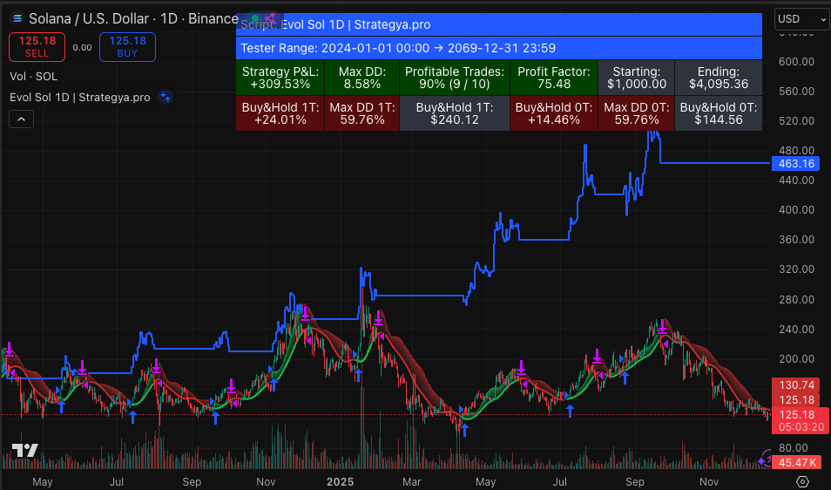The height and width of the screenshot is (490, 831).
Task: Open chart settings hexagon icon
Action: coord(802,481)
